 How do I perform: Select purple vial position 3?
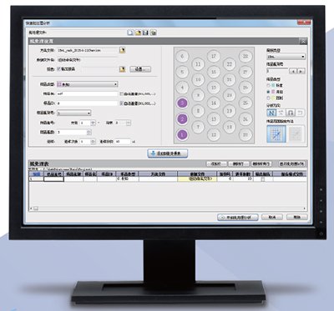pyautogui.click(x=182, y=103)
